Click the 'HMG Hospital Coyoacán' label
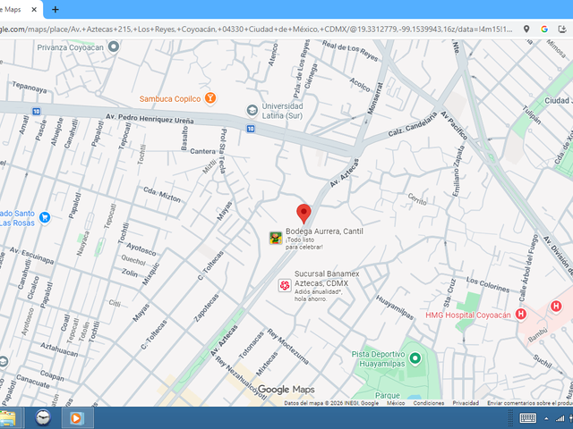 click(x=467, y=315)
